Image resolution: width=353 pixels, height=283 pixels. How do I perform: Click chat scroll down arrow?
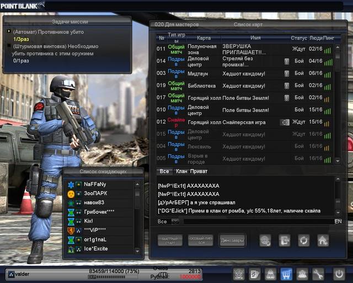[338, 212]
